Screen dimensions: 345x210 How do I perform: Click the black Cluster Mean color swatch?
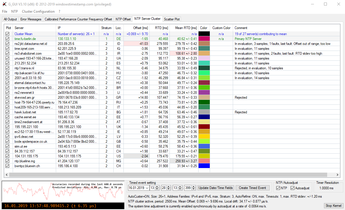(204, 34)
